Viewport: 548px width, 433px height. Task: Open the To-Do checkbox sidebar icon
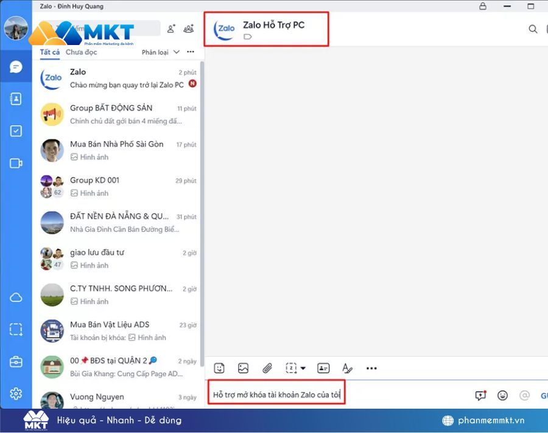16,131
